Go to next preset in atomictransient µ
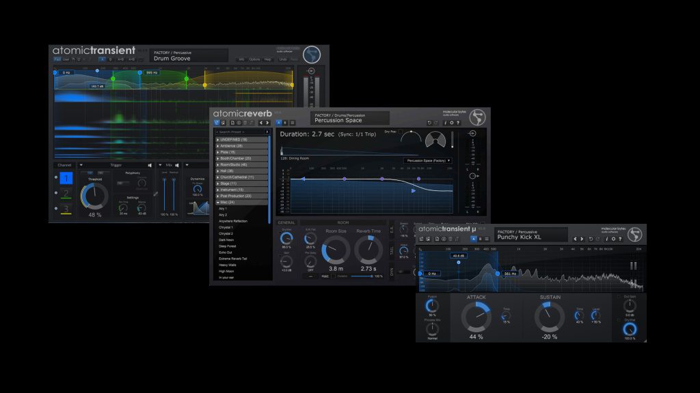Screen dimensions: 700x393 tap(583, 239)
